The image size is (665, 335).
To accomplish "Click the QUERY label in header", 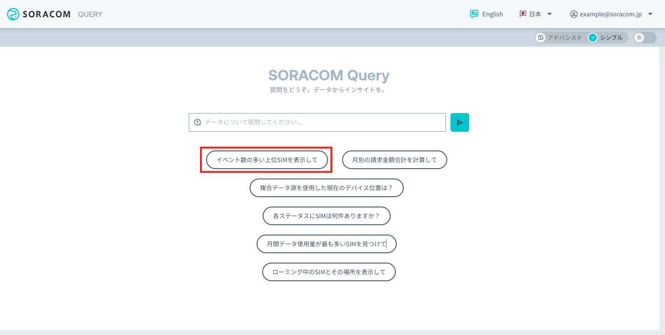I will (x=90, y=14).
